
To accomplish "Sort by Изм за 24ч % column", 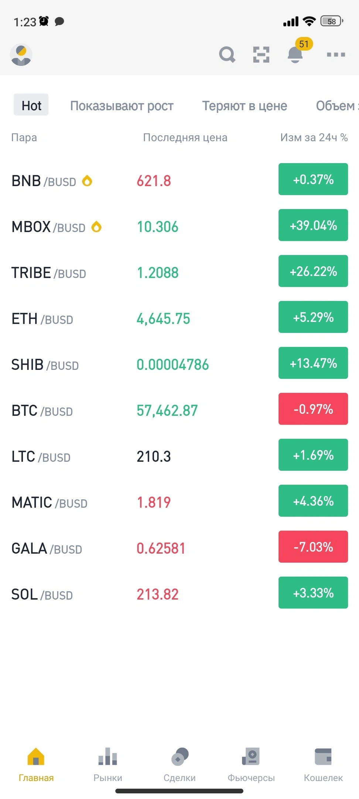I will (x=314, y=138).
